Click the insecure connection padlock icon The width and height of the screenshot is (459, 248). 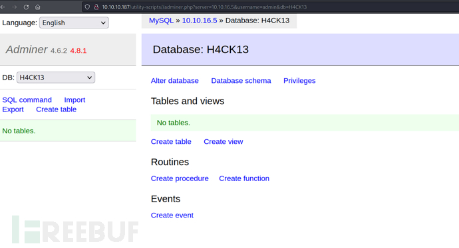[x=96, y=7]
